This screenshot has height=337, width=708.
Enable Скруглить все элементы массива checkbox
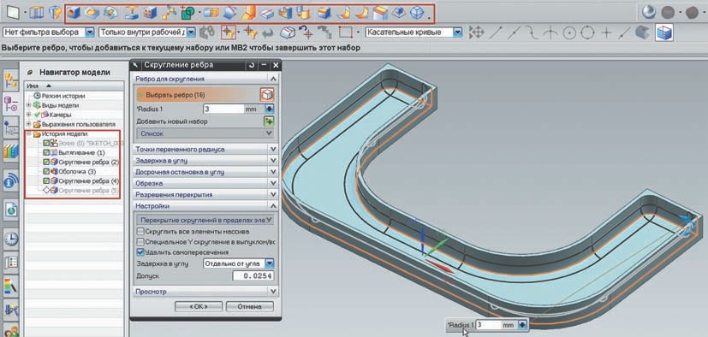click(x=140, y=232)
